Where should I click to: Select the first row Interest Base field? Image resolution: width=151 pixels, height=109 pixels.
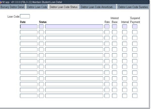[115, 26]
